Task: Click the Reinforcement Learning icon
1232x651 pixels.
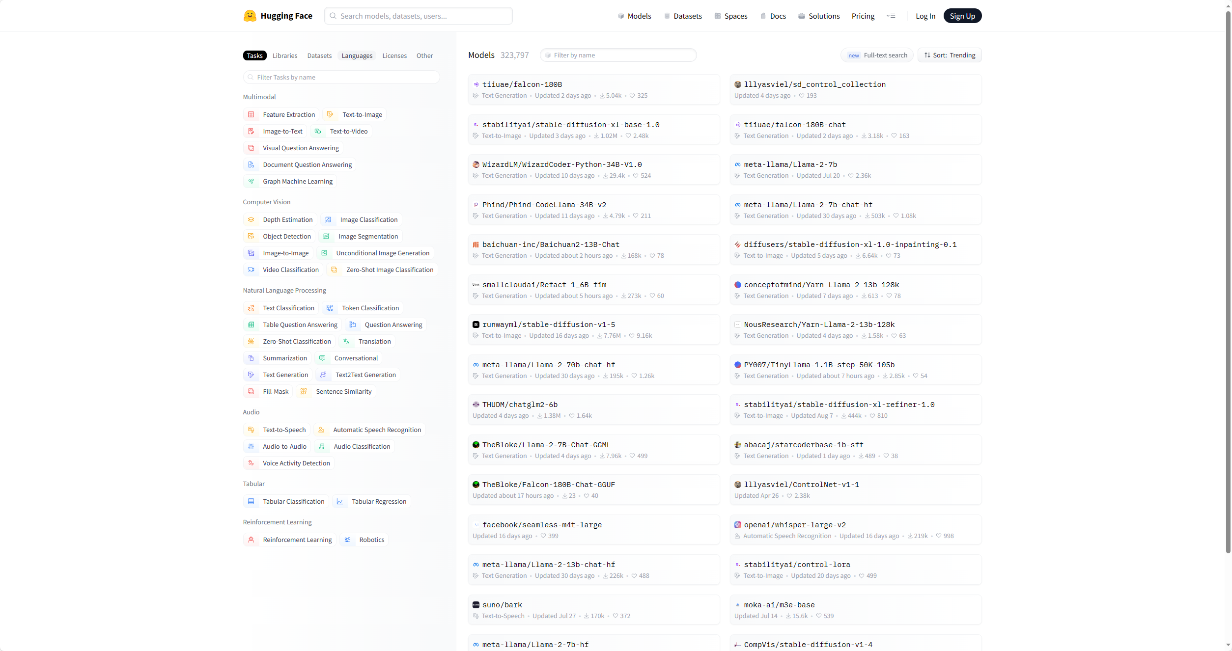Action: [x=251, y=540]
